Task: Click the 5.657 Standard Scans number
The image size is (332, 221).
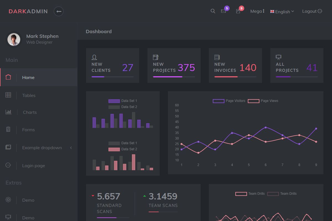Action: [x=108, y=196]
